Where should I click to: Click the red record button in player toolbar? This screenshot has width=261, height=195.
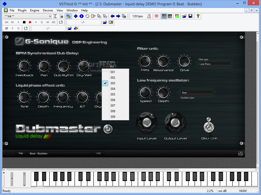coord(30,22)
